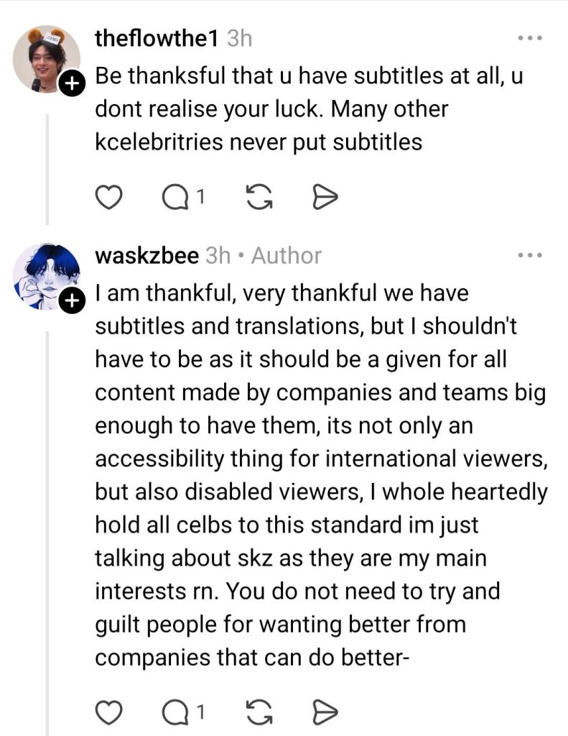568x736 pixels.
Task: Visit theflowthe1's profile via the username
Action: (157, 39)
